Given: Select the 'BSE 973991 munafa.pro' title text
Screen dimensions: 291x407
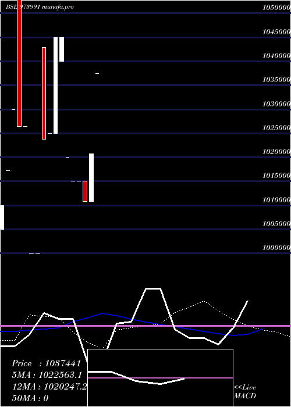Looking at the screenshot, I should point(40,7).
